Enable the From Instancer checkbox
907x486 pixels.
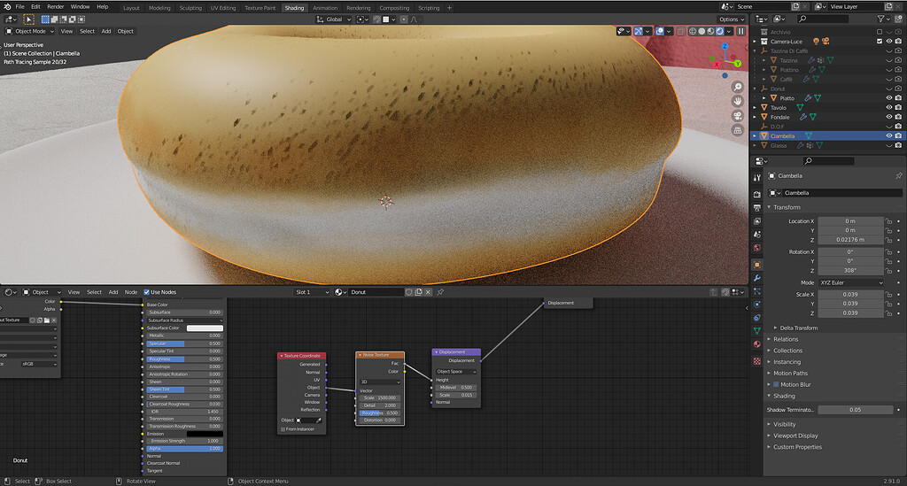click(283, 429)
